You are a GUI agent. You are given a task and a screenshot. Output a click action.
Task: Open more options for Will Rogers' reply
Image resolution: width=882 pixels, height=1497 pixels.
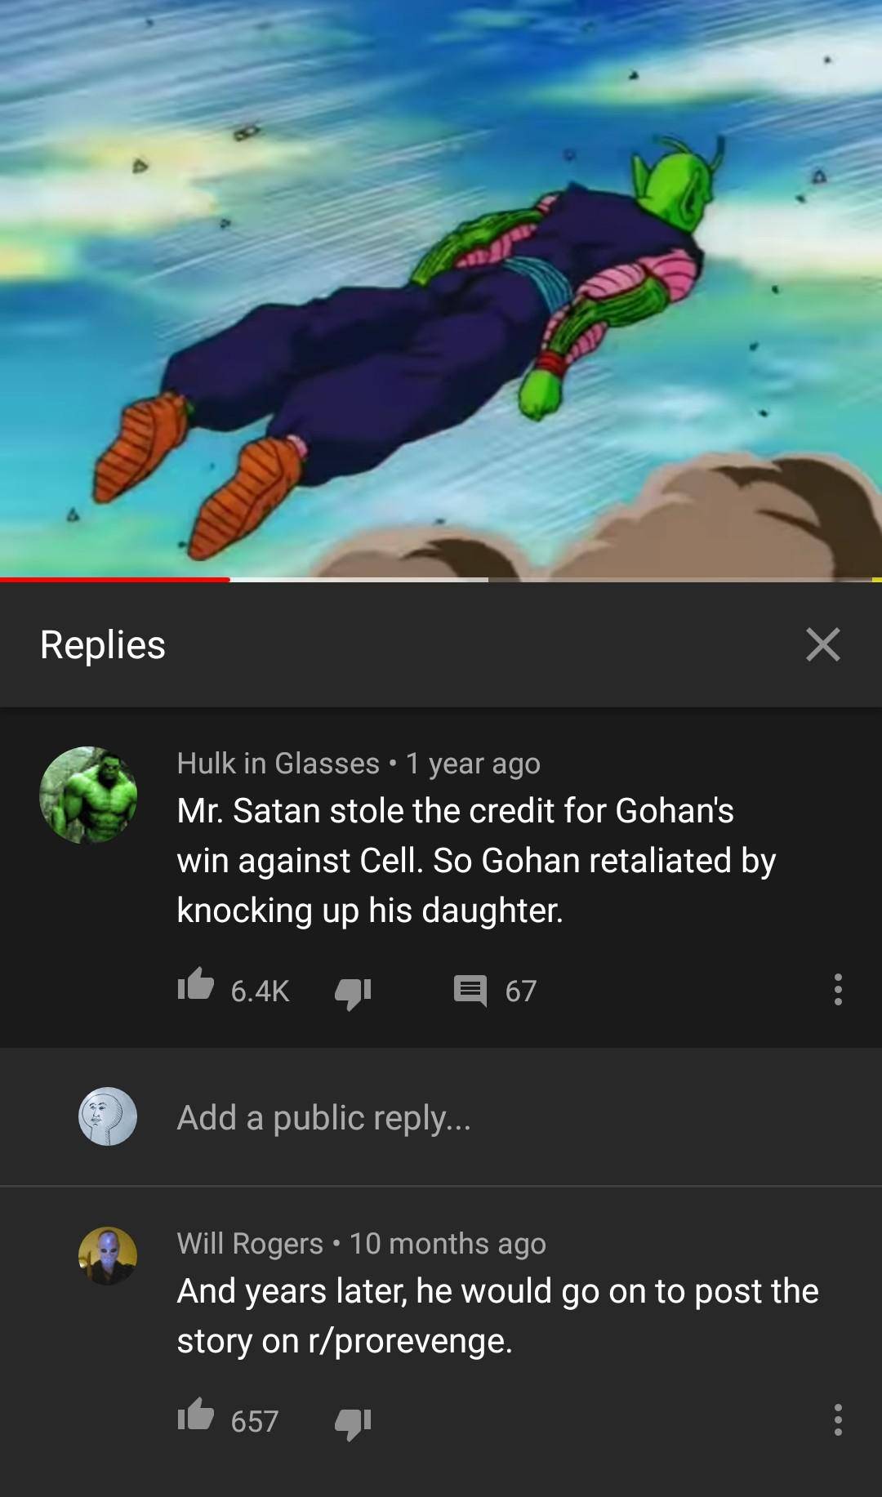point(837,1420)
